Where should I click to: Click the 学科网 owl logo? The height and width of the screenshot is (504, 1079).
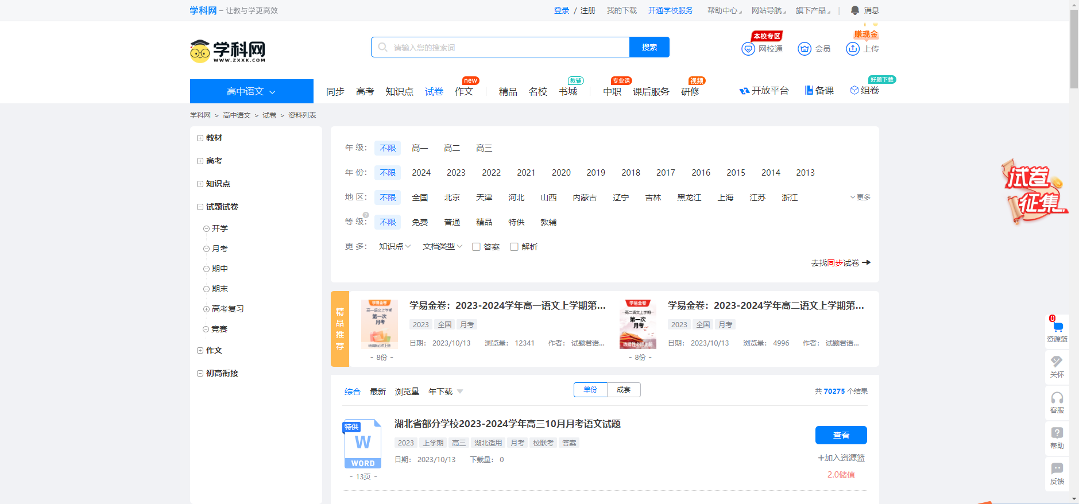point(227,51)
